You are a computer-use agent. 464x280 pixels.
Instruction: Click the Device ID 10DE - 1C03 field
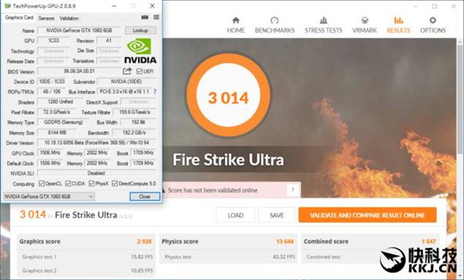[52, 81]
